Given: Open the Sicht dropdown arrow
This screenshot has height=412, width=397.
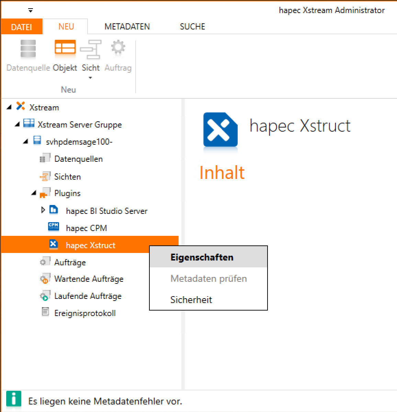Looking at the screenshot, I should (x=90, y=78).
